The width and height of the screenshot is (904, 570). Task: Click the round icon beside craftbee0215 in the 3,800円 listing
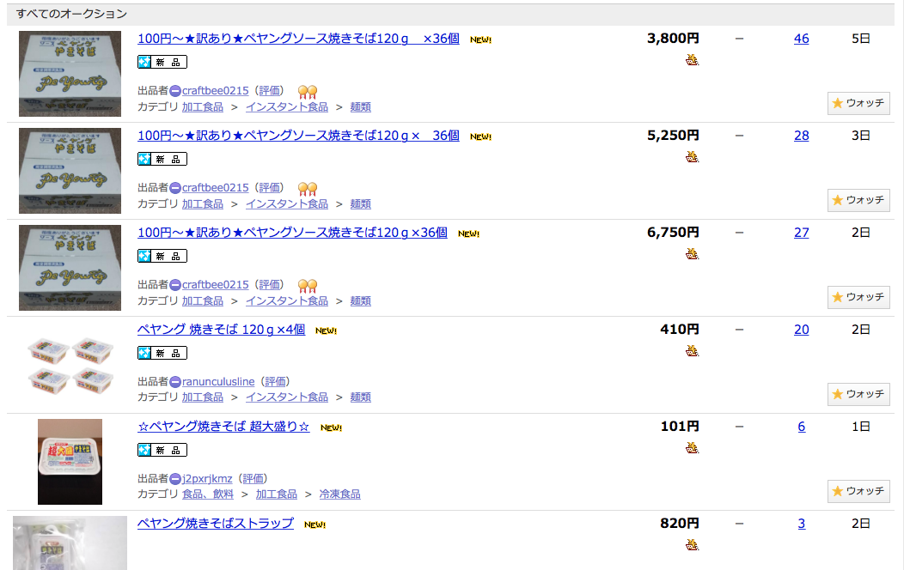point(175,91)
